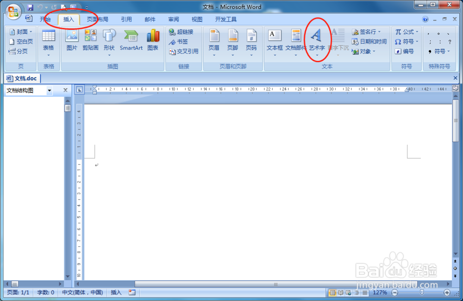This screenshot has width=463, height=301.
Task: Save the document from Quick Access toolbar
Action: point(30,7)
